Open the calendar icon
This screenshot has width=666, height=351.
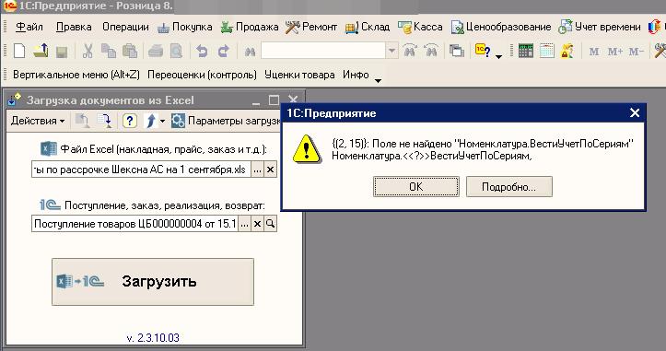pos(546,51)
